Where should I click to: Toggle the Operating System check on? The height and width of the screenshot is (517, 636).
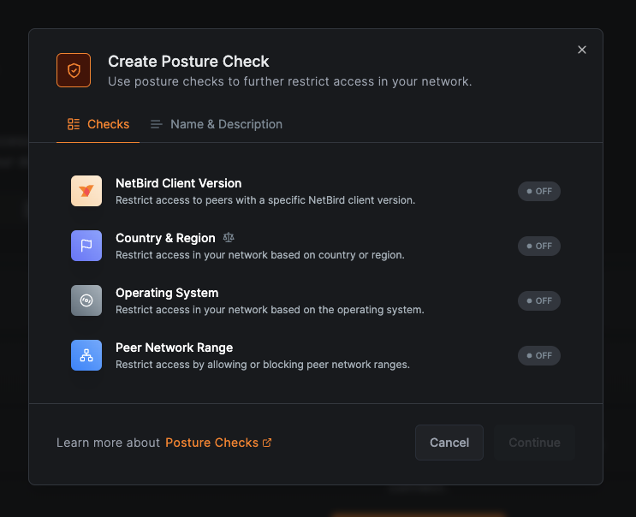click(538, 300)
